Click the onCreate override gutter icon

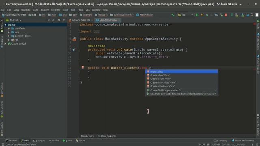pos(74,49)
